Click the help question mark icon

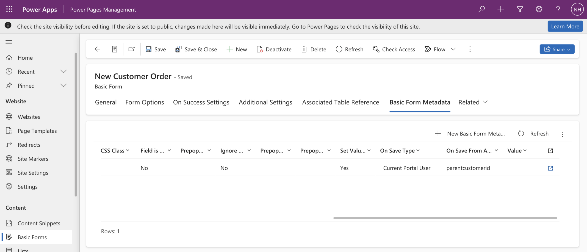pos(558,9)
